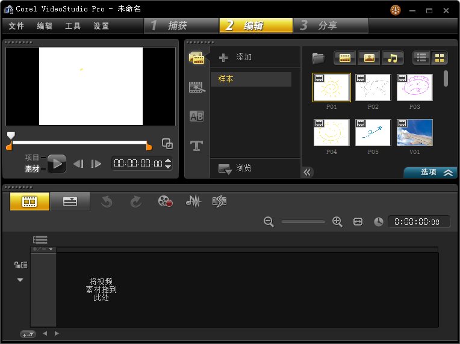Click the Record/Capture option icon

(165, 202)
